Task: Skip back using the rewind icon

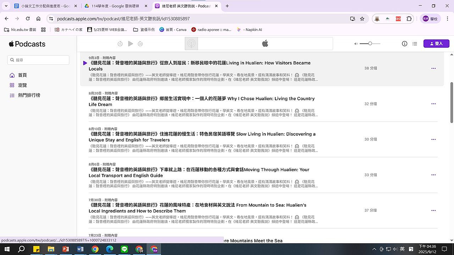Action: 120,44
